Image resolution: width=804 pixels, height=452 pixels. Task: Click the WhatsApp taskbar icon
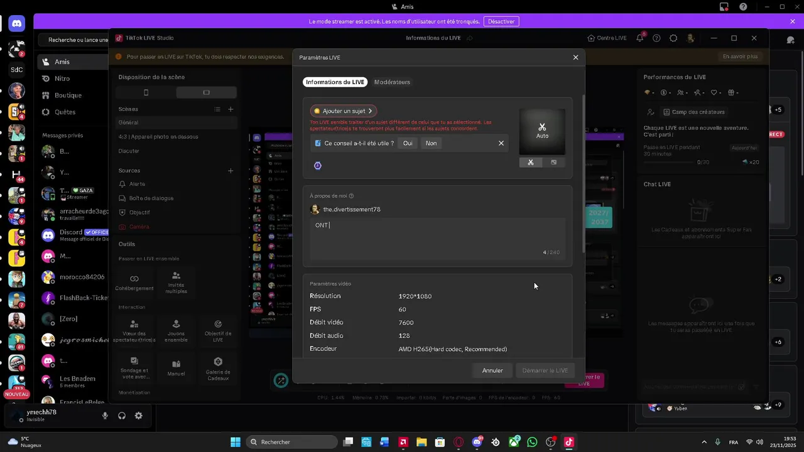(532, 442)
